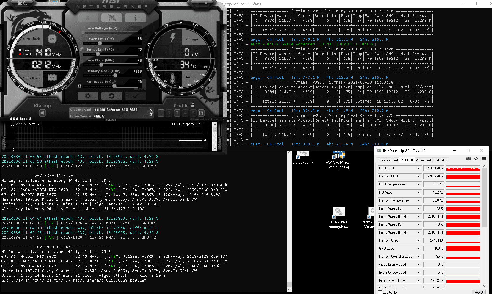The image size is (492, 294).
Task: Open core clock curve editor icon
Action: (82, 60)
